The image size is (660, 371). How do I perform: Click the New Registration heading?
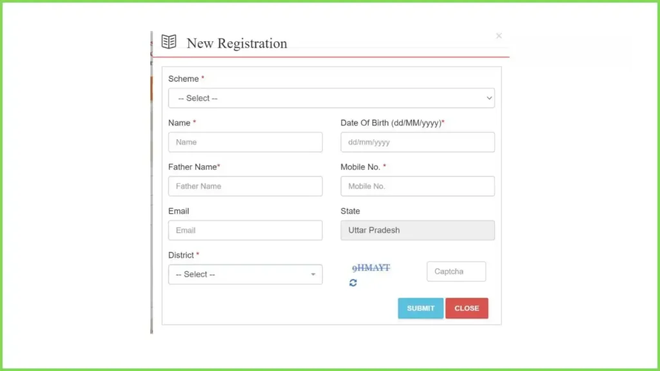(x=237, y=43)
